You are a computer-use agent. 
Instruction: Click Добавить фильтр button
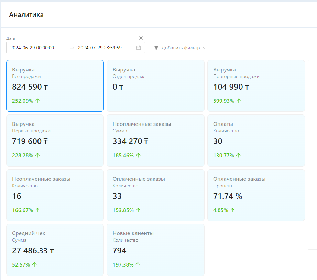coord(181,48)
